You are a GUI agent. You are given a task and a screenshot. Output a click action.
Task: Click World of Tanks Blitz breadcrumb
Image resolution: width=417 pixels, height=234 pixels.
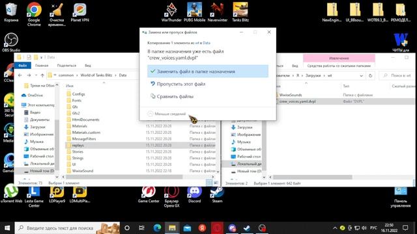pos(96,75)
